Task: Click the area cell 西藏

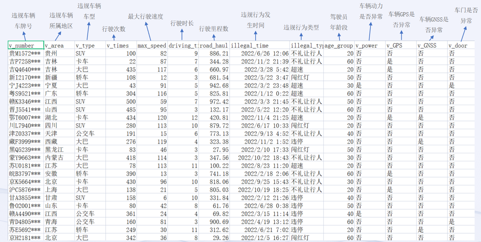Action: point(59,142)
